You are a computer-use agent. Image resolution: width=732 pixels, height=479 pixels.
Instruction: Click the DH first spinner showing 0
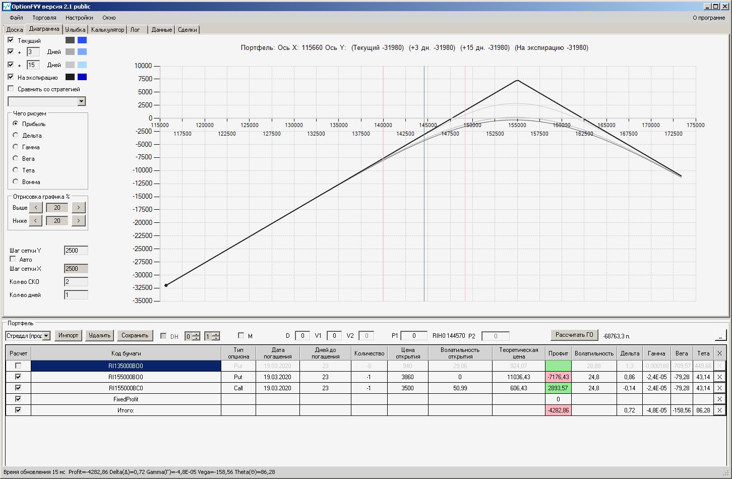coord(192,336)
